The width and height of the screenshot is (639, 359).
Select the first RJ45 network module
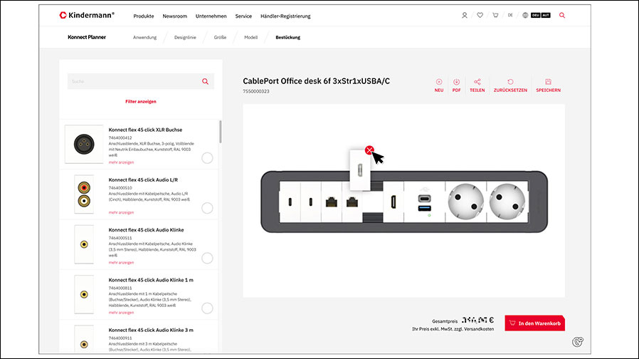click(332, 202)
